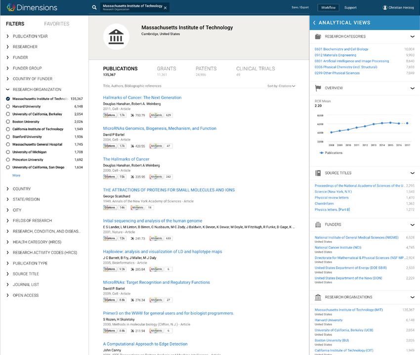Click Altmetric badge showing 242

pyautogui.click(x=161, y=177)
